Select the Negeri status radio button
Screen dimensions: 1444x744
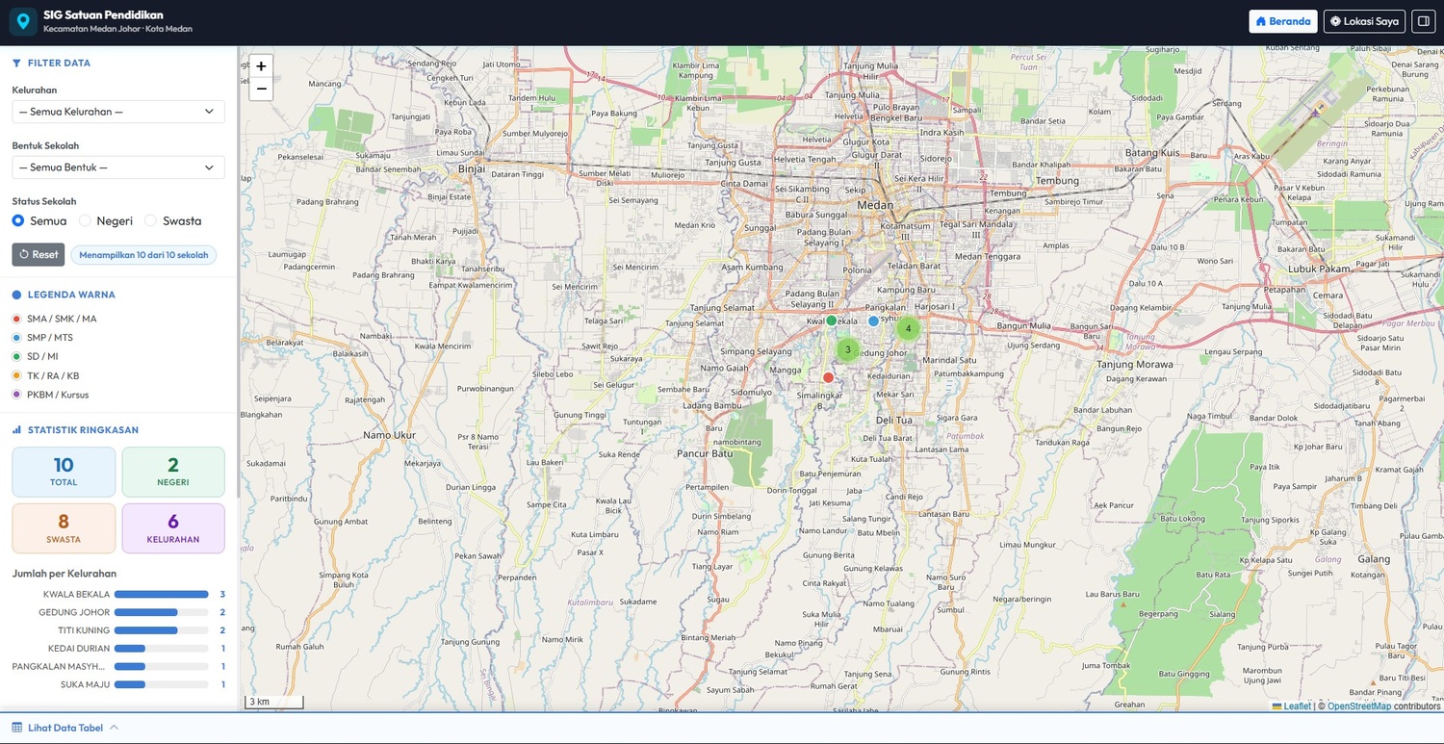tap(85, 220)
